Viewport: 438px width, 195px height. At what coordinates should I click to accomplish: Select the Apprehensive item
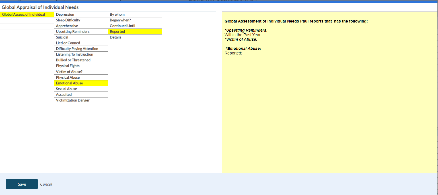67,26
